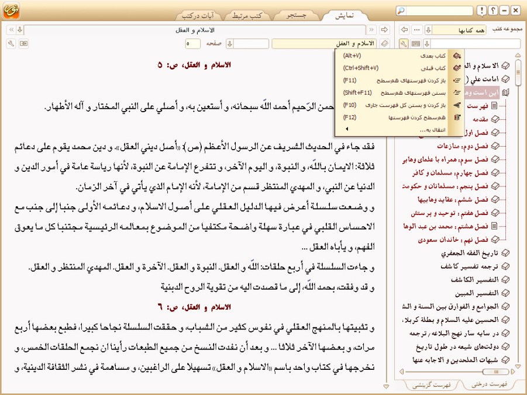Viewport: 527px width, 395px height.
Task: Click the tree filter input field
Action: [x=476, y=44]
